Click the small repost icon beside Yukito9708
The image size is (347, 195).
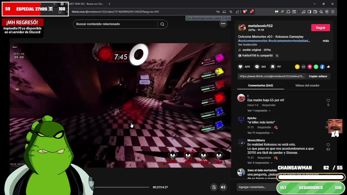[x=277, y=56]
